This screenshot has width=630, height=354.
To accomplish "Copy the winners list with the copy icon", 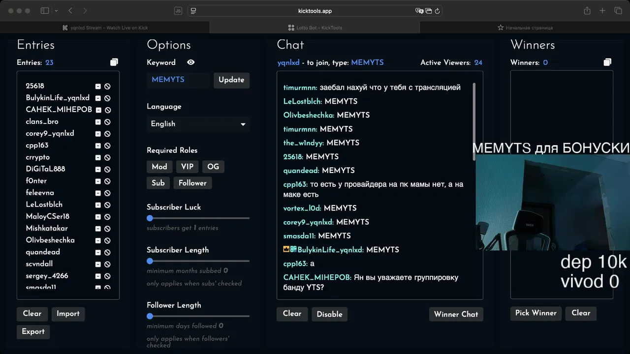I will pos(607,62).
